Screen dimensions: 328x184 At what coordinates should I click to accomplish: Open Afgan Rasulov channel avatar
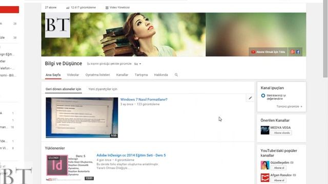click(265, 177)
